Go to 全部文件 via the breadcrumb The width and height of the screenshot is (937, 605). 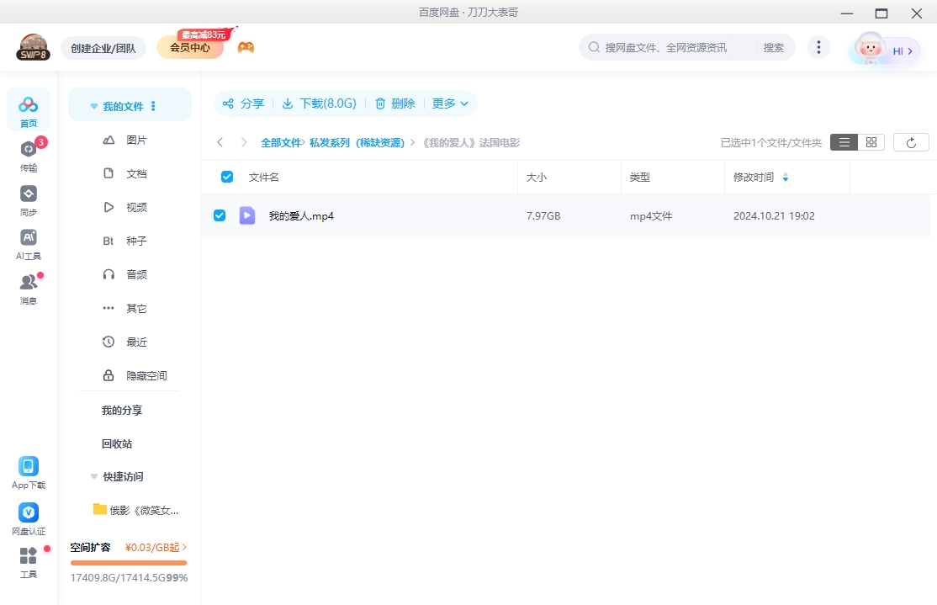279,142
